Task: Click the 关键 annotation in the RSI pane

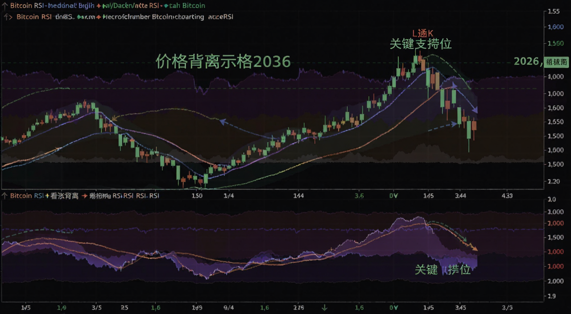Action: 426,269
